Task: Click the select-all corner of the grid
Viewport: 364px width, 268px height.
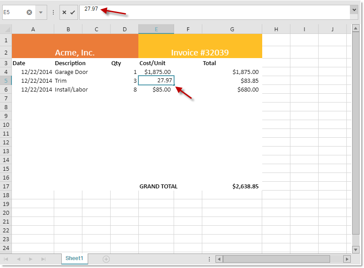Action: (x=7, y=29)
